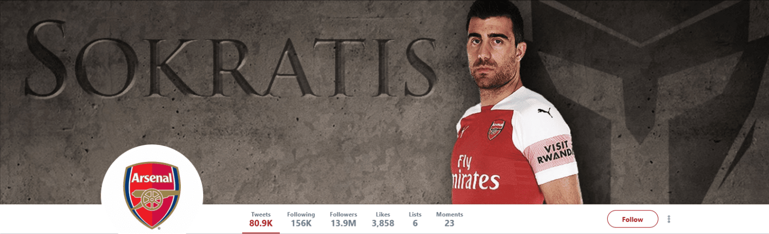Click the Arsenal badge on the shirt
Screen dimensions: 769x234
(x=496, y=129)
